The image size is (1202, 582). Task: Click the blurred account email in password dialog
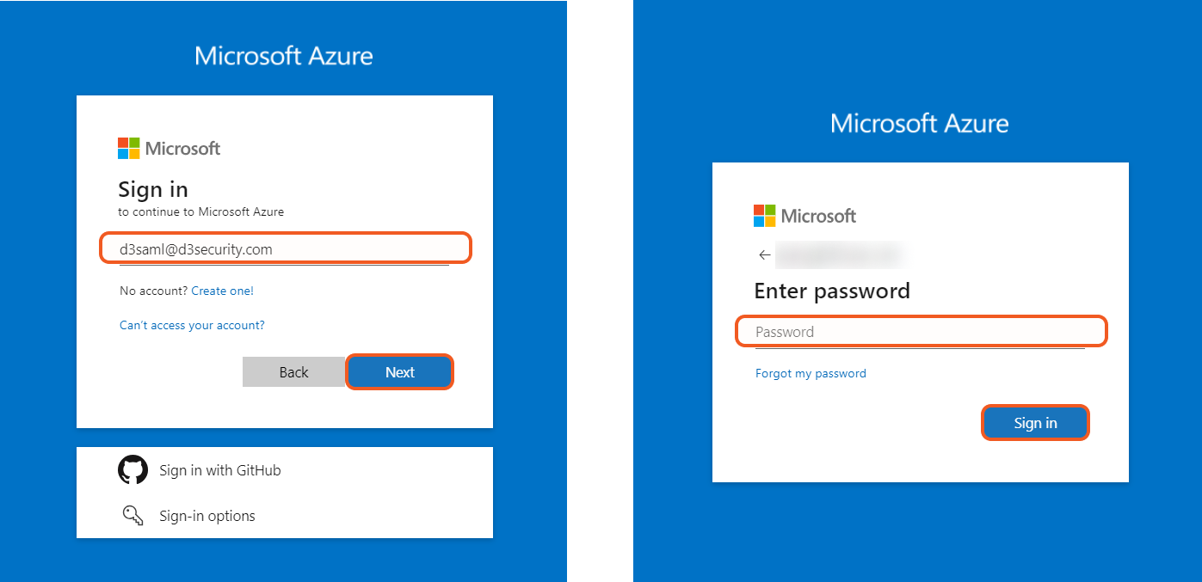click(x=839, y=254)
